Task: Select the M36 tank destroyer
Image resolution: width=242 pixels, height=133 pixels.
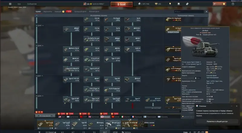Action: (x=112, y=49)
